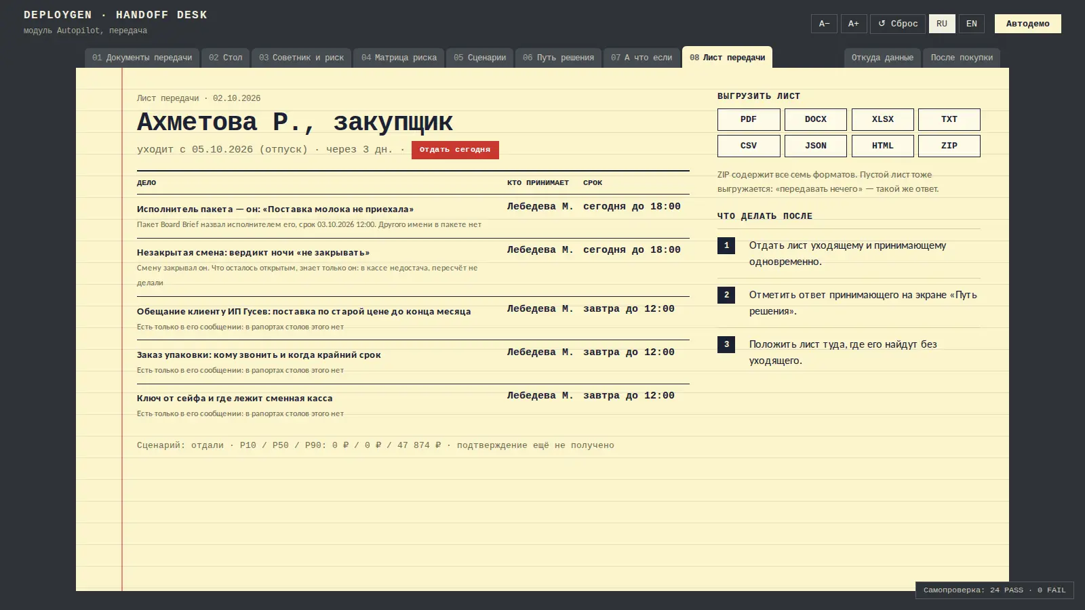Image resolution: width=1085 pixels, height=610 pixels.
Task: Open the 06 Путь решения tab
Action: coord(559,58)
